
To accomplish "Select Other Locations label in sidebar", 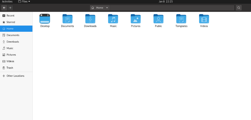I will click(15, 76).
